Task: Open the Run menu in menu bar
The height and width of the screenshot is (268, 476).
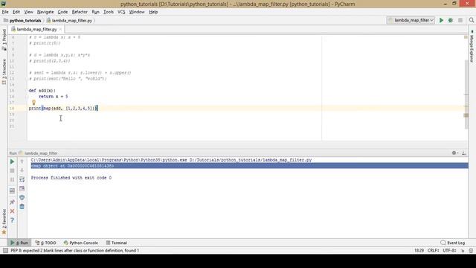Action: (95, 12)
